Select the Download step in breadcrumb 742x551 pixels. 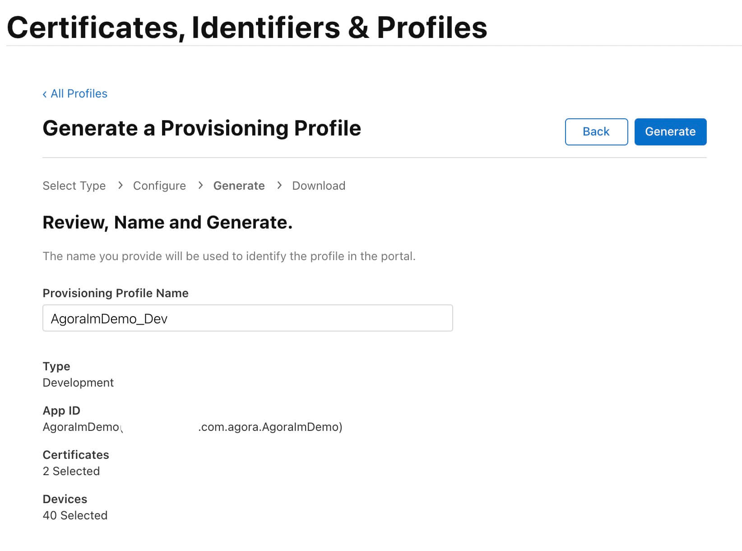pos(319,186)
